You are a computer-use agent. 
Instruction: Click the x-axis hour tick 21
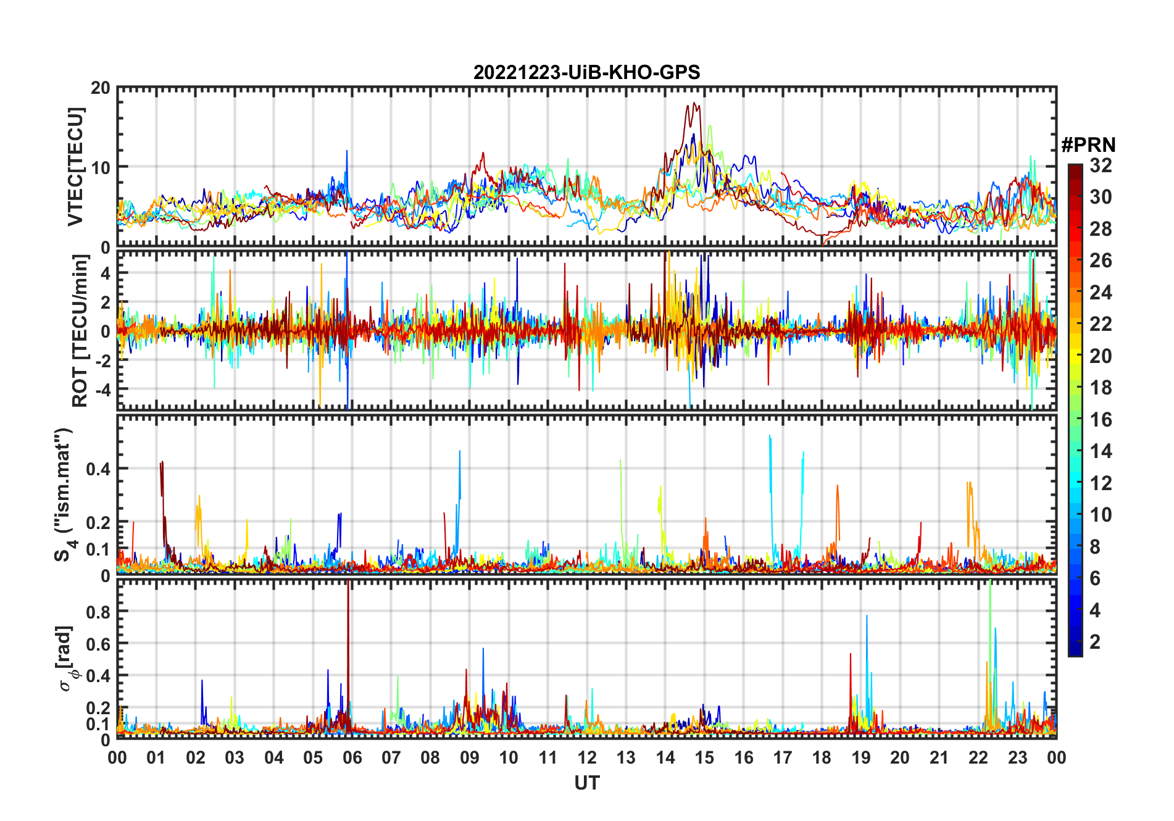(939, 757)
